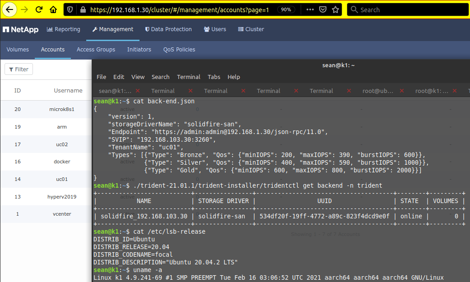This screenshot has width=470, height=282.
Task: Select account row arm
Action: [x=46, y=127]
